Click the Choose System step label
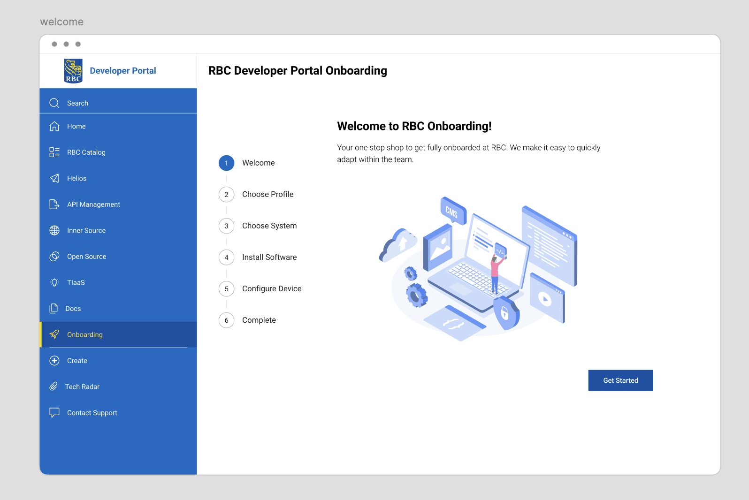The width and height of the screenshot is (749, 500). (x=269, y=226)
